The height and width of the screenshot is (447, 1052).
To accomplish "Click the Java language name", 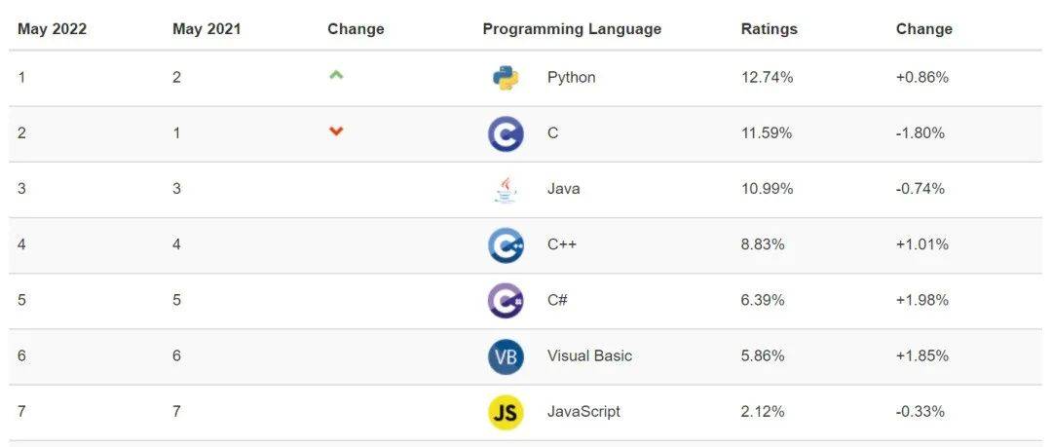I will click(x=563, y=189).
